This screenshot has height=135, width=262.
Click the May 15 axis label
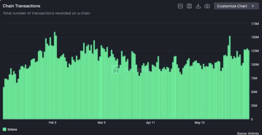pos(200,123)
